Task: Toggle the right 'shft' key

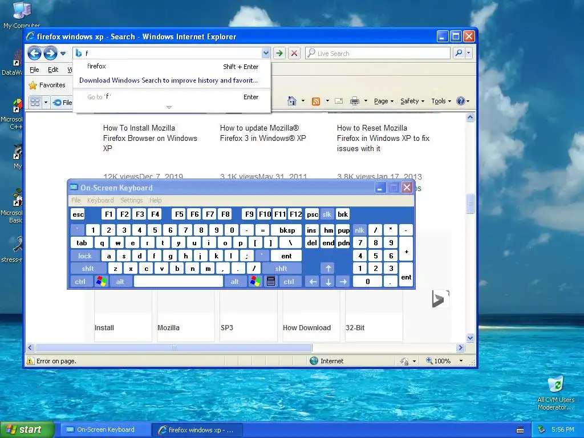Action: point(281,269)
